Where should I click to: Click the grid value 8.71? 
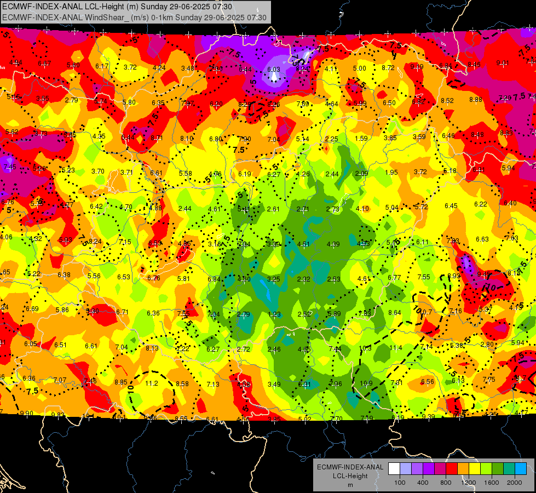[x=157, y=138]
